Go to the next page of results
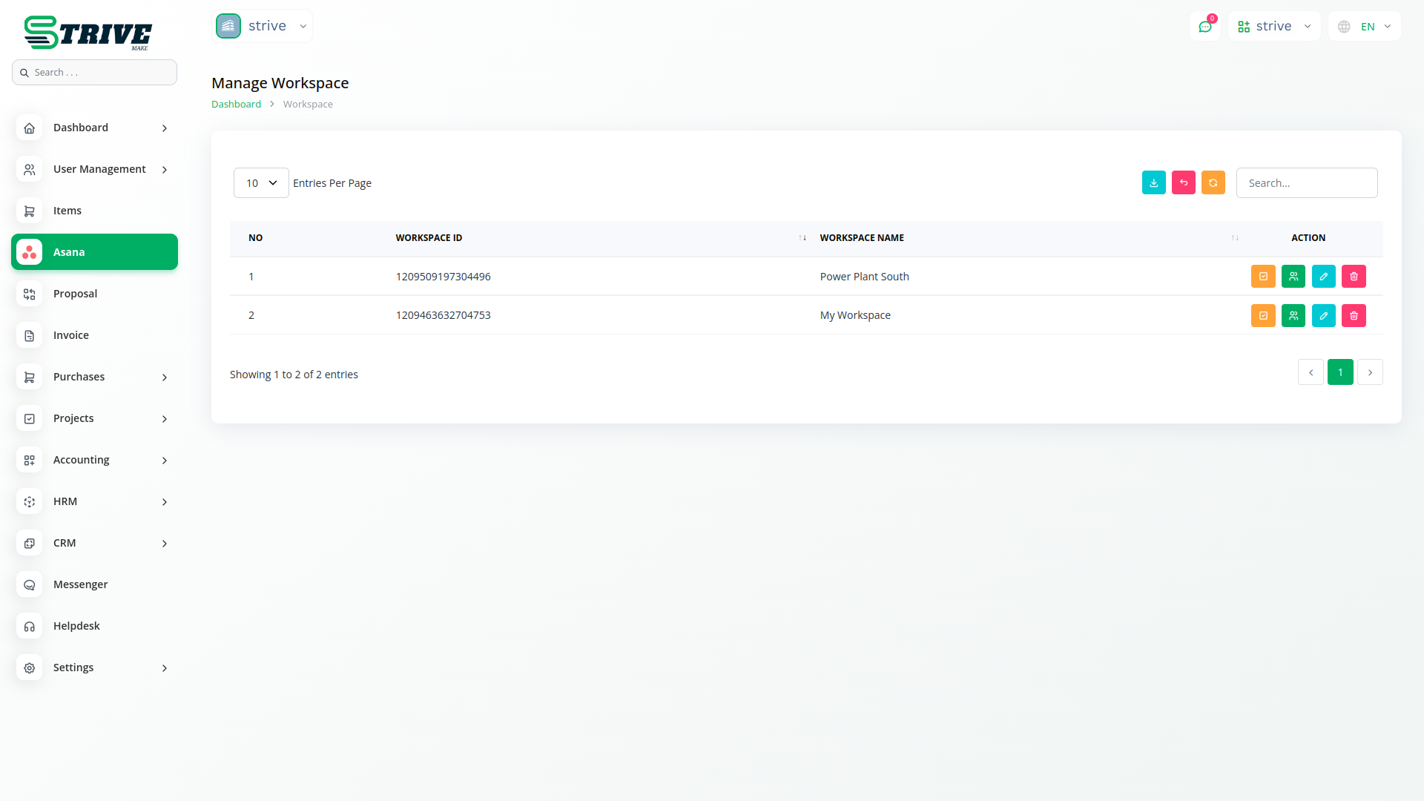The height and width of the screenshot is (801, 1424). click(x=1370, y=372)
